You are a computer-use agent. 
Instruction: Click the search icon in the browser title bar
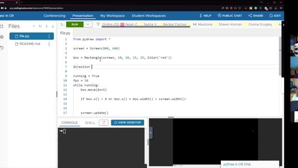tap(262, 2)
